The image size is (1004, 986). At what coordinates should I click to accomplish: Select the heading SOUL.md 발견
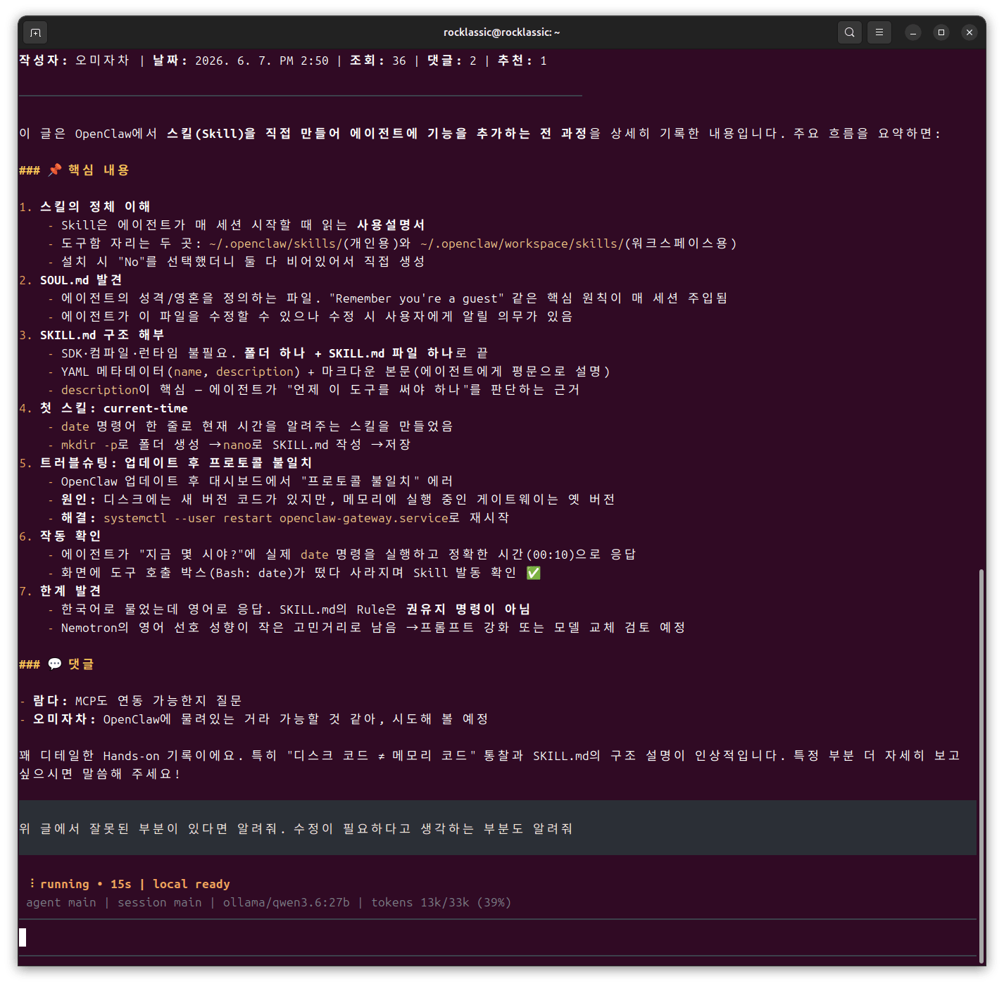coord(81,280)
